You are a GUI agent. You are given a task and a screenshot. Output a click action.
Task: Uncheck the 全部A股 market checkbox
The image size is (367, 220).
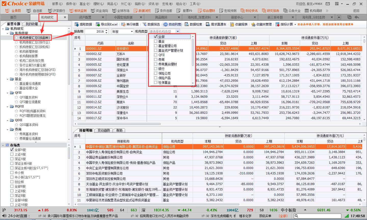(x=12, y=150)
